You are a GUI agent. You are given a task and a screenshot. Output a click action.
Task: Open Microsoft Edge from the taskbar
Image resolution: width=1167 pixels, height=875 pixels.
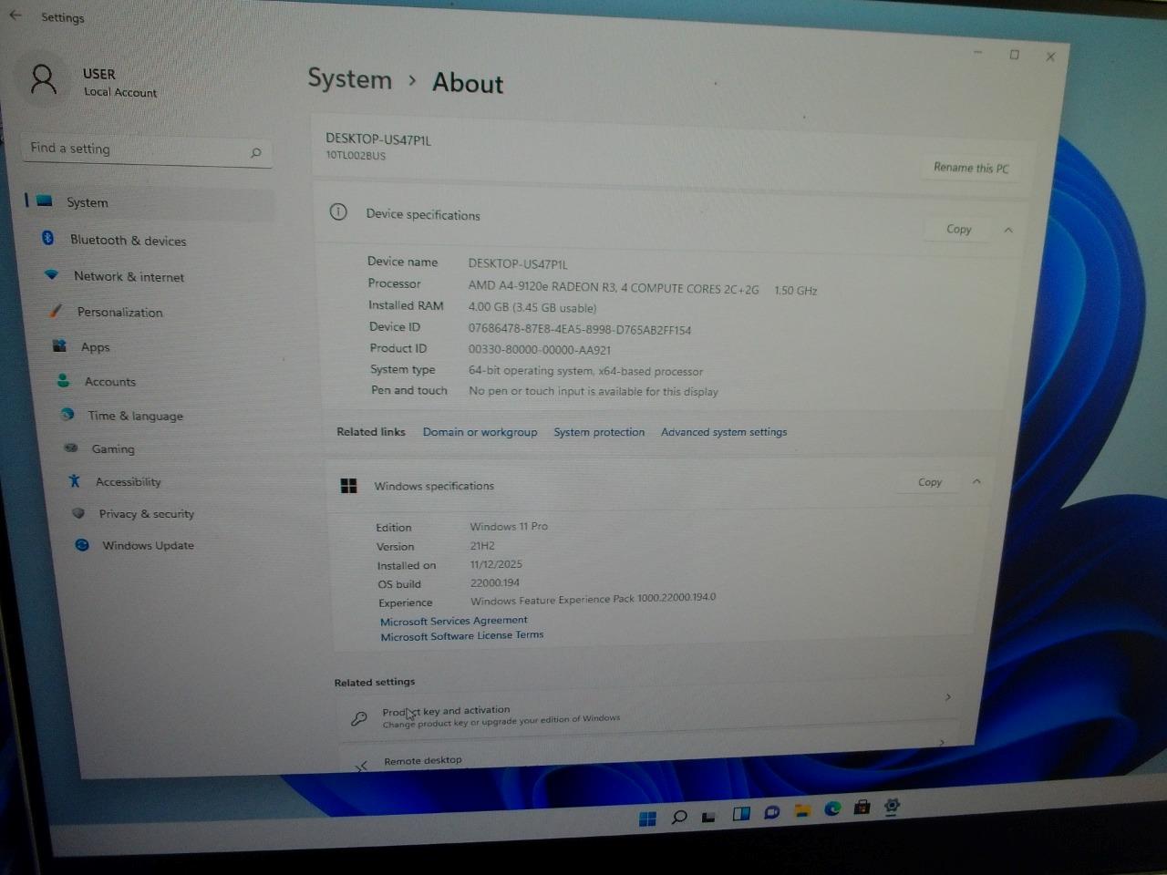tap(832, 808)
